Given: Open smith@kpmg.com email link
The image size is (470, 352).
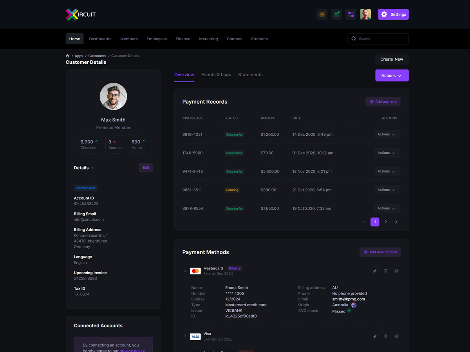Looking at the screenshot, I should [349, 299].
